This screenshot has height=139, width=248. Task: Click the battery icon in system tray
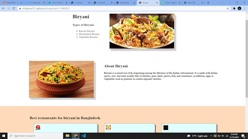coord(219,136)
